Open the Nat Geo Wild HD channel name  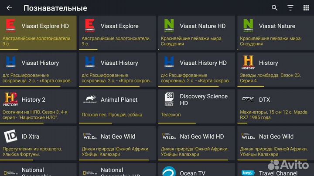click(202, 136)
